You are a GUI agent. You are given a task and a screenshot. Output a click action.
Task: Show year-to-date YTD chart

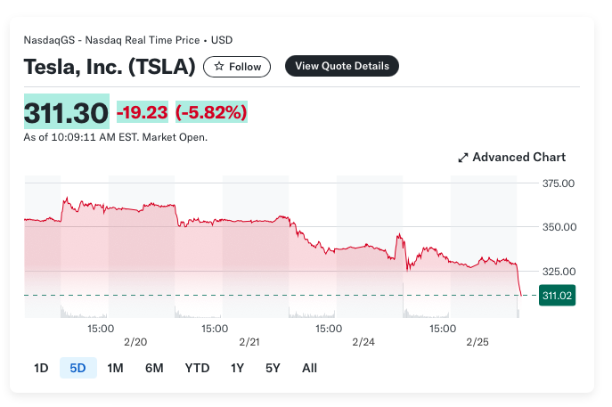(198, 368)
